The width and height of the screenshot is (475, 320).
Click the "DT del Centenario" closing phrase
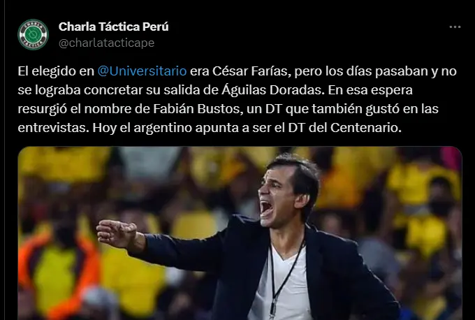[x=344, y=128]
